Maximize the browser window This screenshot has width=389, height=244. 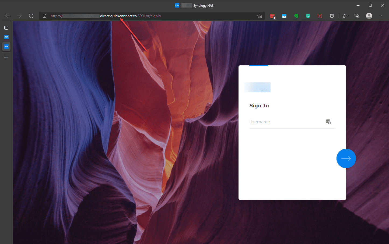point(370,5)
